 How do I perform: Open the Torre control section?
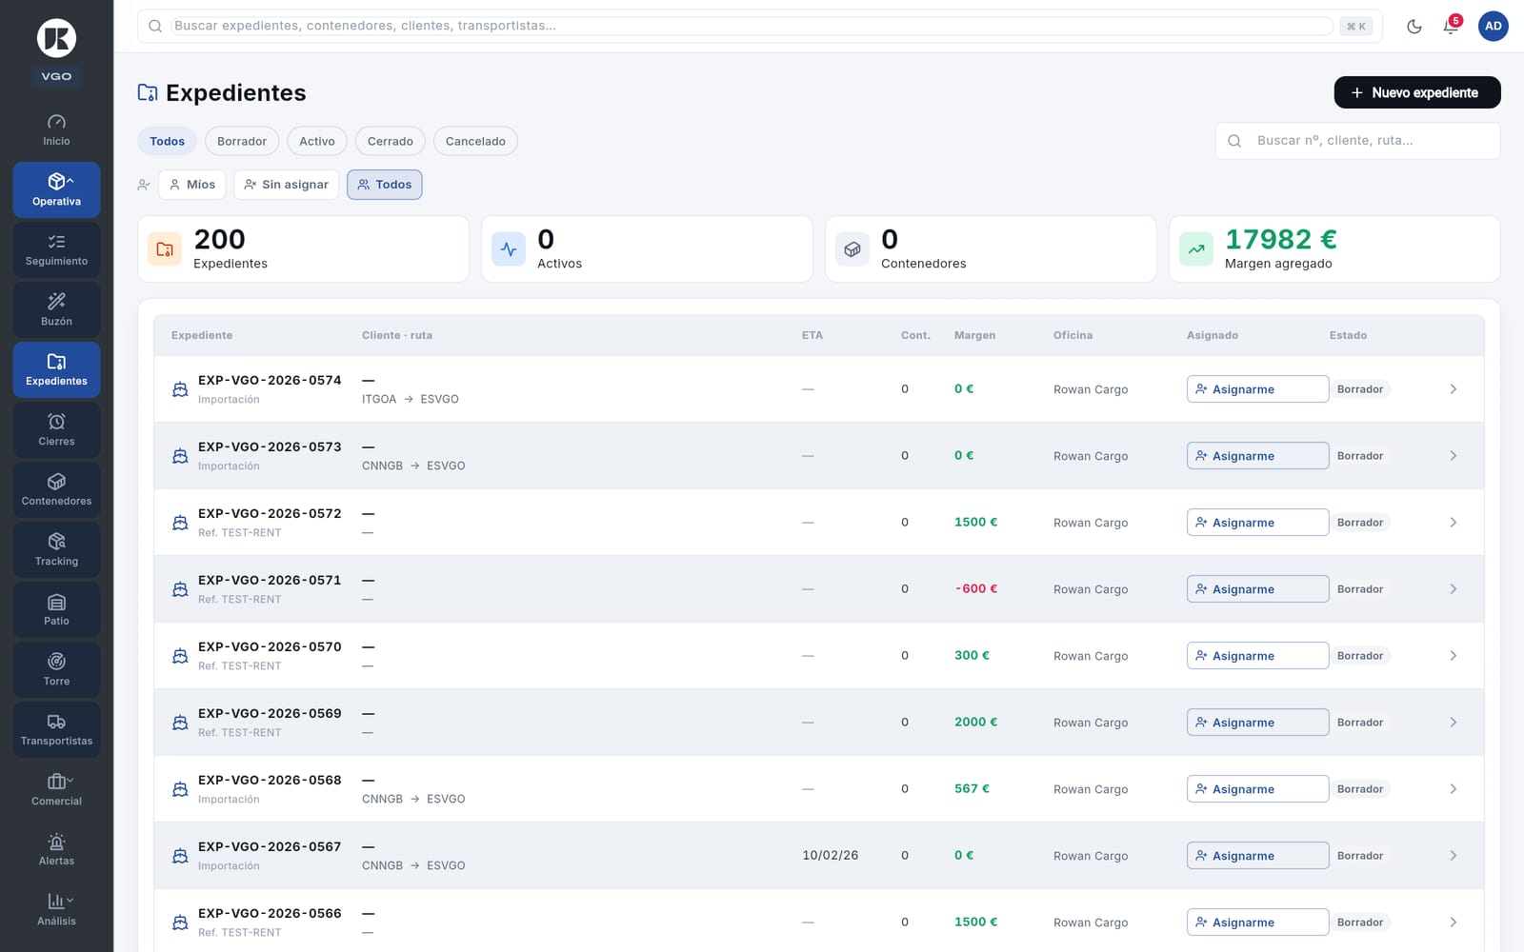[x=56, y=669]
